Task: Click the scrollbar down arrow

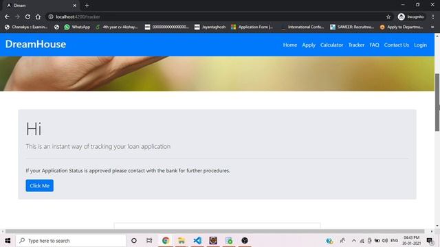Action: pos(437,226)
